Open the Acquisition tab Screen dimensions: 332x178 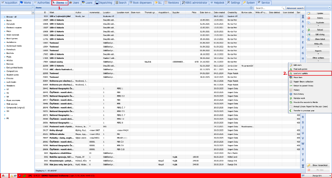(9, 3)
